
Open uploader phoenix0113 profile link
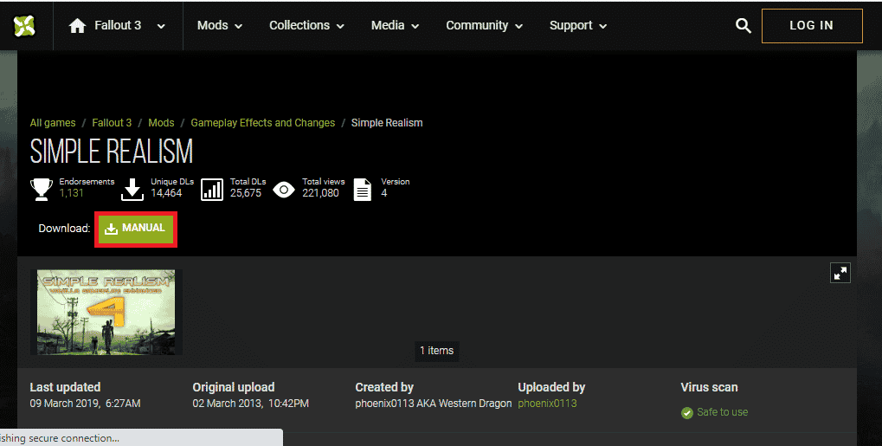(x=547, y=404)
